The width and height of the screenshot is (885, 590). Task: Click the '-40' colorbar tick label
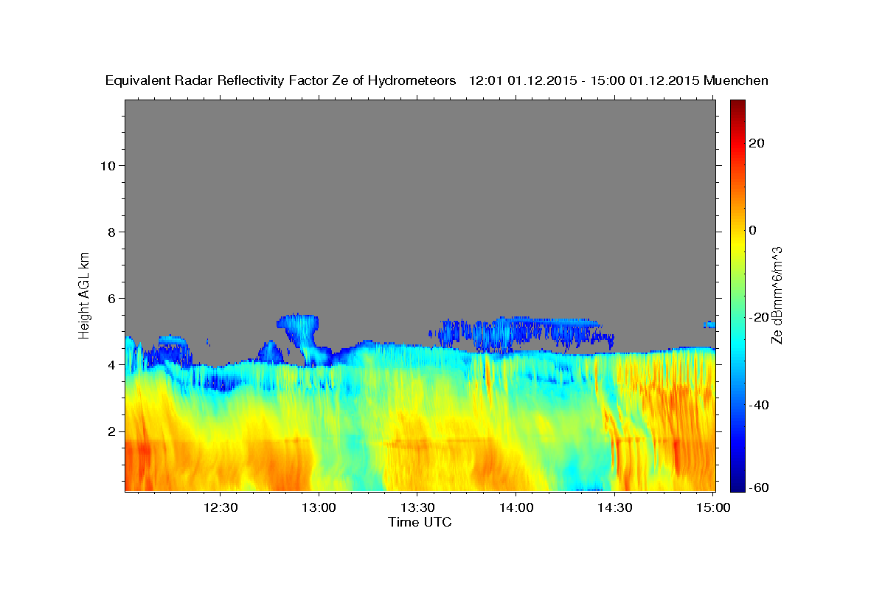click(759, 404)
